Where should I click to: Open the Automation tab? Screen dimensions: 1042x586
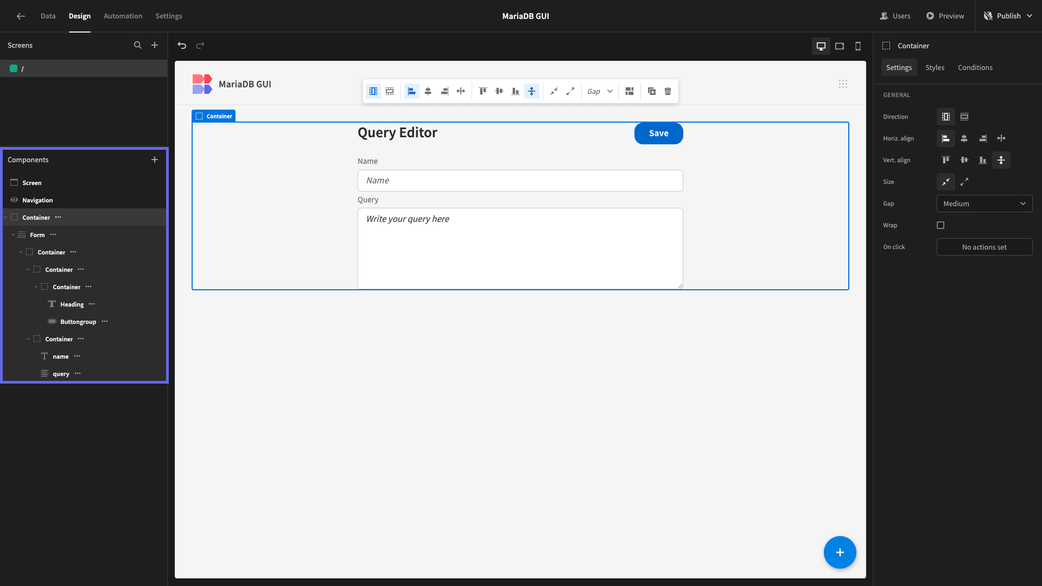click(x=123, y=16)
